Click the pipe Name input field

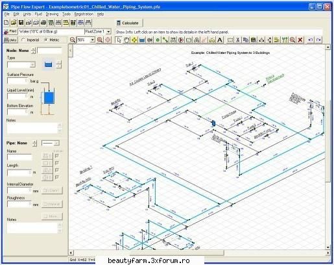click(19, 157)
